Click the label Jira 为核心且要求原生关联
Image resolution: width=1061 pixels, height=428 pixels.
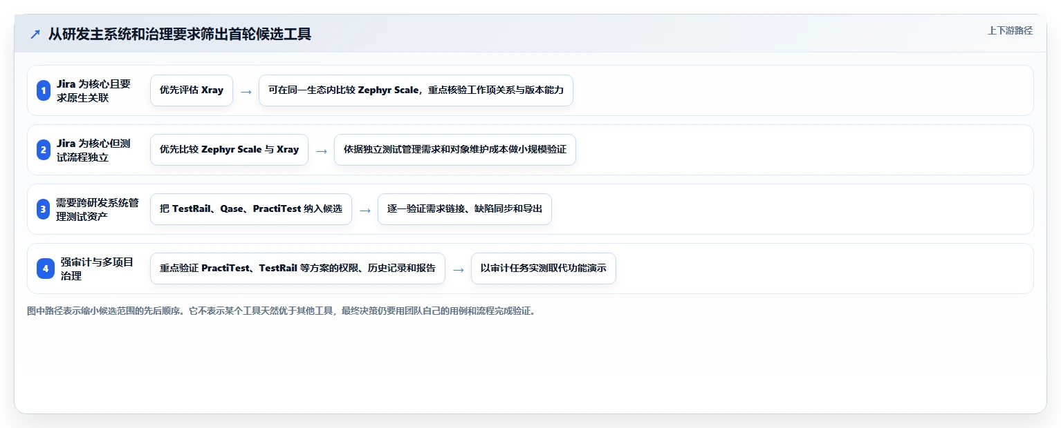point(93,90)
